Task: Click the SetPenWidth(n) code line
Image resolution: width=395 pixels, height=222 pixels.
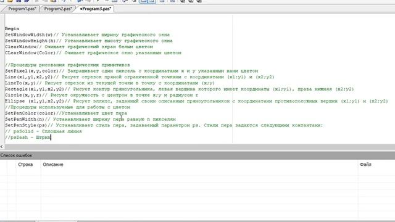Action: tap(90, 119)
